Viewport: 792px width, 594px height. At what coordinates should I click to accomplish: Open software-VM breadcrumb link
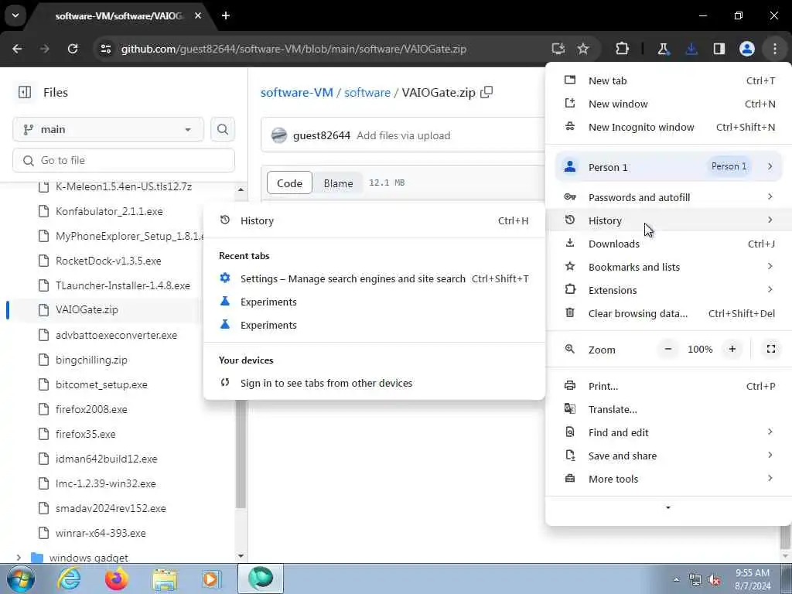(x=296, y=93)
